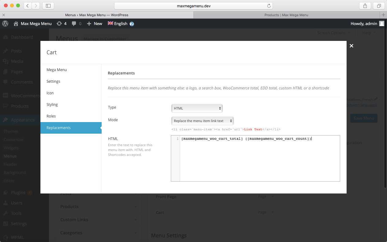387x242 pixels.
Task: Go to the Styling tab
Action: 71,105
